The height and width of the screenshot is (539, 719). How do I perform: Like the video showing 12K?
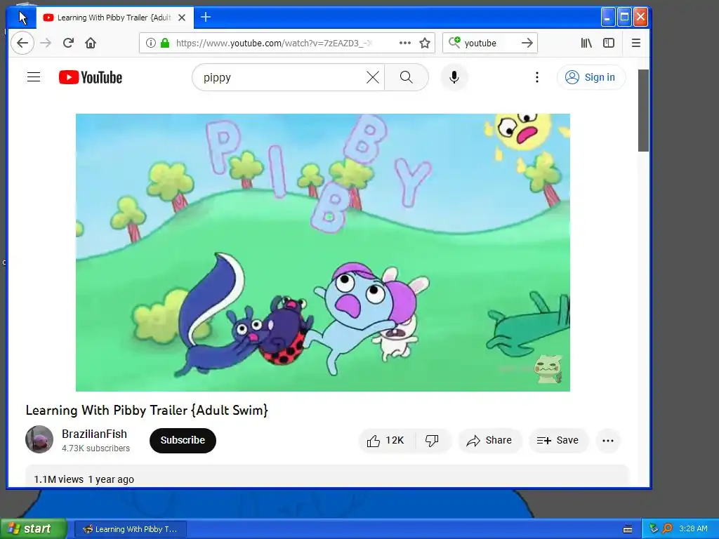(385, 441)
